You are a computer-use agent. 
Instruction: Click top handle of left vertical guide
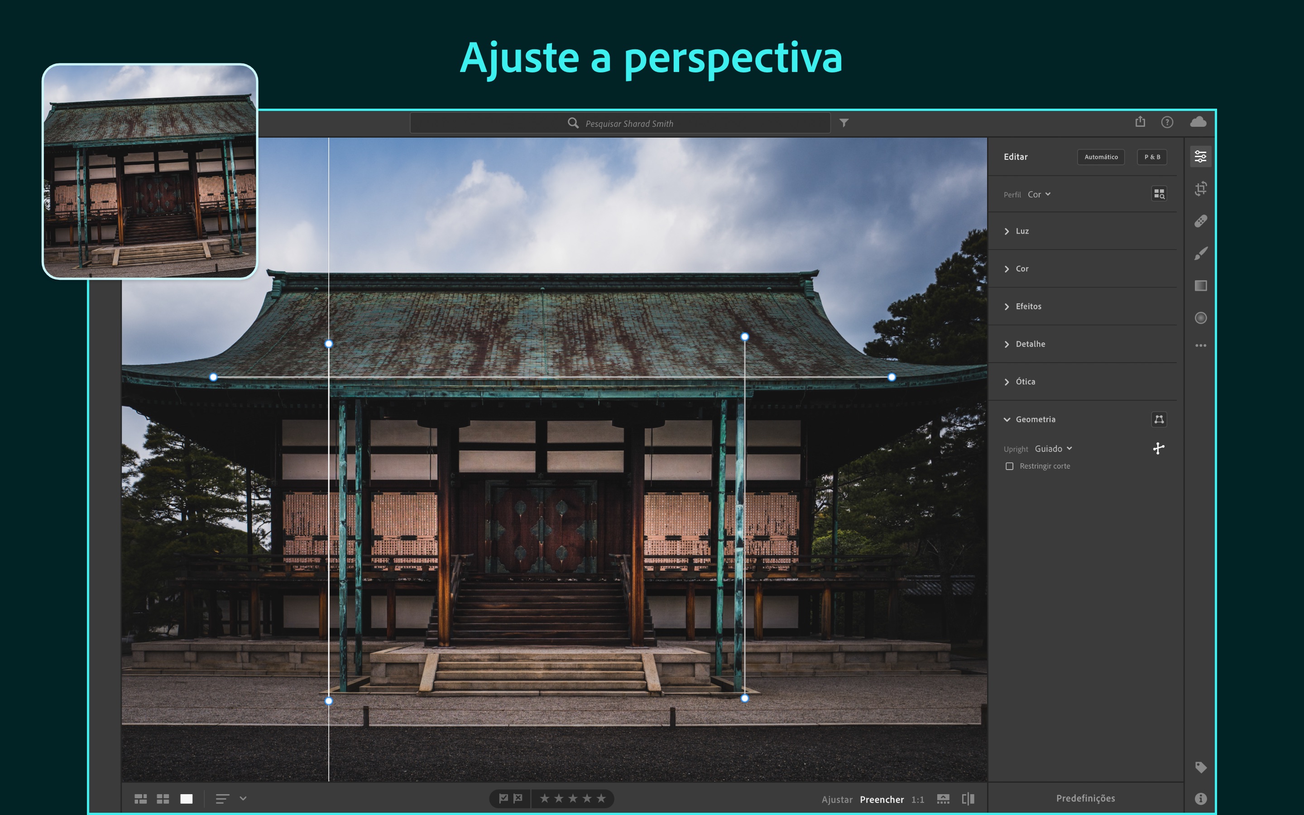click(329, 343)
